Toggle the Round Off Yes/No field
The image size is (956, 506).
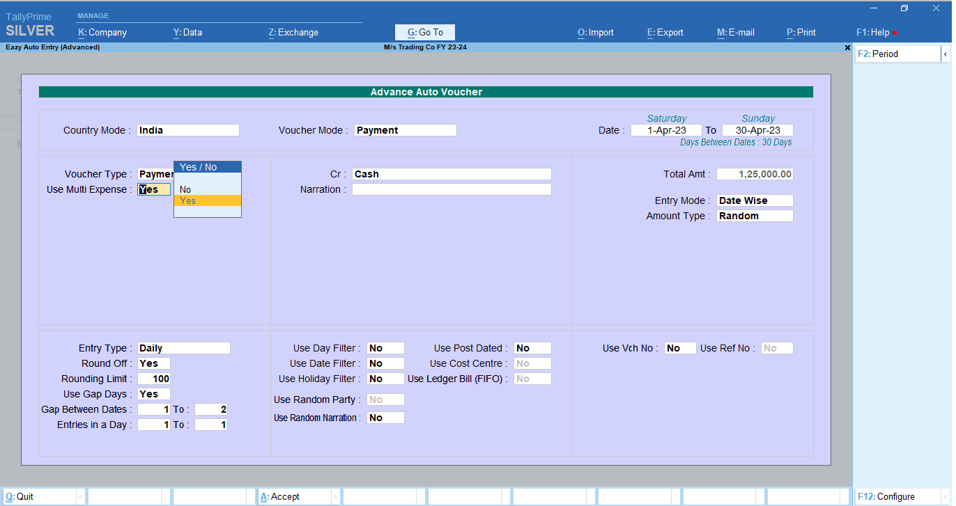pos(154,363)
